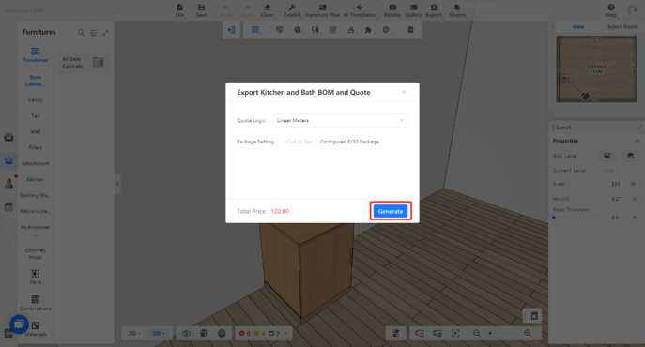Click the Render camera icon
Screen dimensions: 645x347
point(392,8)
